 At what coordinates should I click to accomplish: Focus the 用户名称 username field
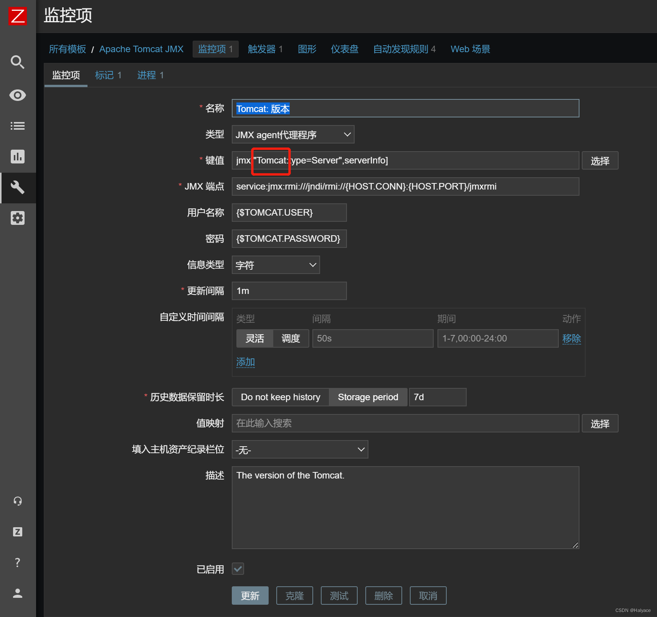coord(289,213)
